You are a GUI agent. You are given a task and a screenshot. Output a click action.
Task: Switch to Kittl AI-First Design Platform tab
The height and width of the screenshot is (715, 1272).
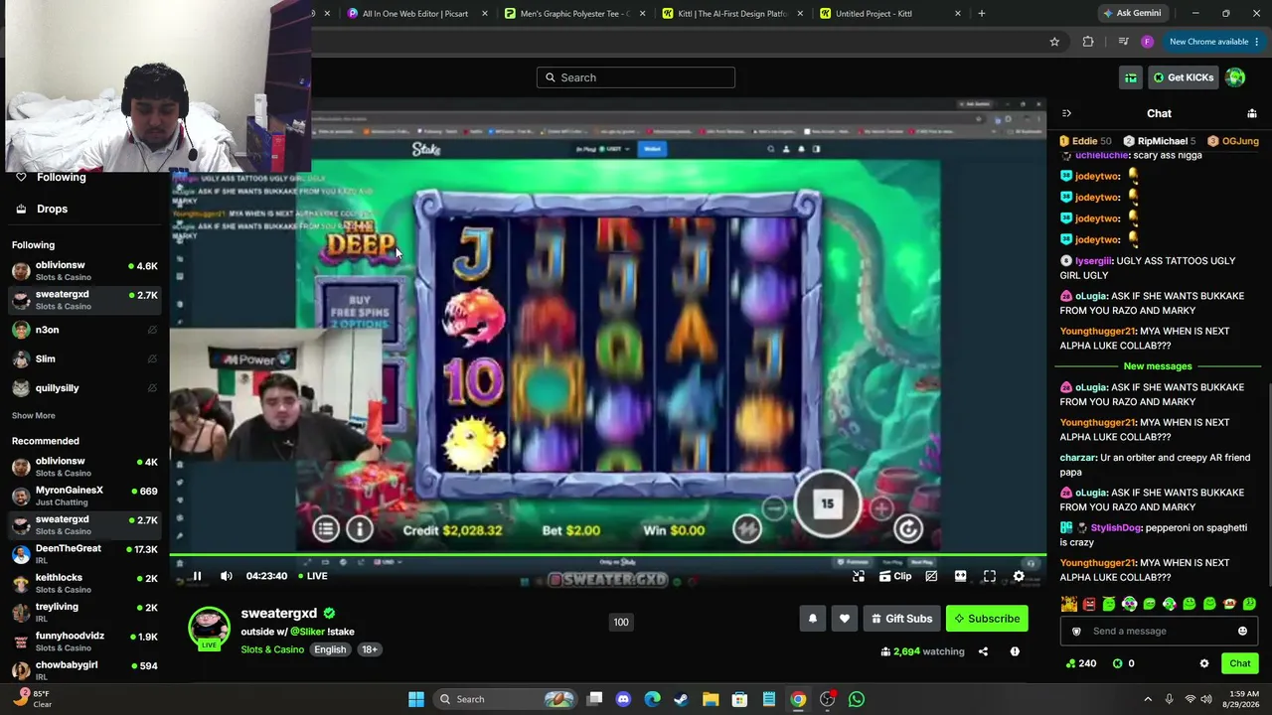coord(733,13)
